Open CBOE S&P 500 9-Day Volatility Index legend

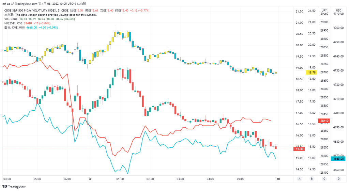click(36, 11)
